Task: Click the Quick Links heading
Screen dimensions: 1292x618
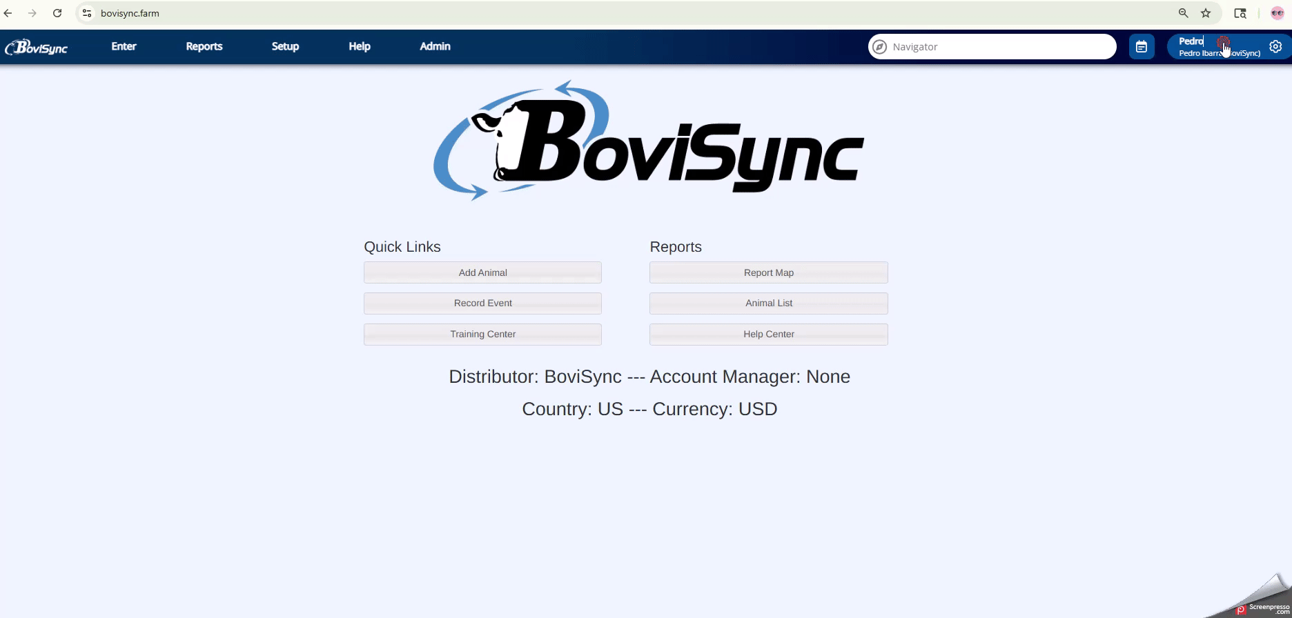Action: (402, 247)
